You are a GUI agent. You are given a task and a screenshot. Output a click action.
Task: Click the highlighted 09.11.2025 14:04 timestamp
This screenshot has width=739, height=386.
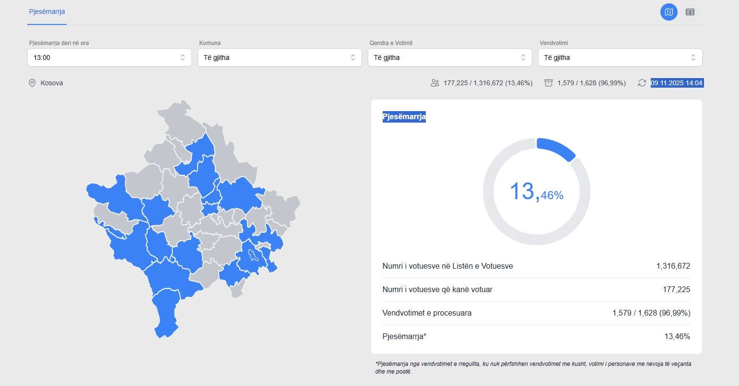pos(677,83)
